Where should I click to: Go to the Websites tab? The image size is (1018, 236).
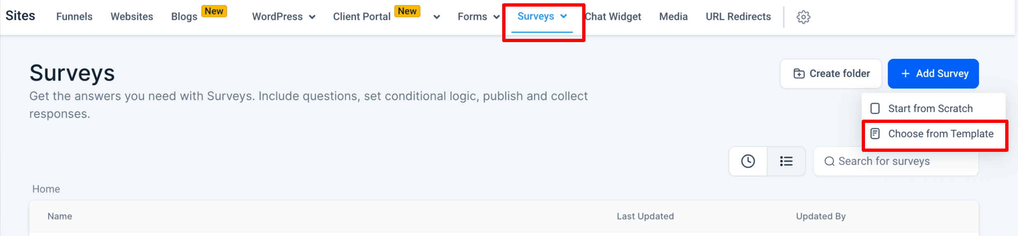[132, 17]
